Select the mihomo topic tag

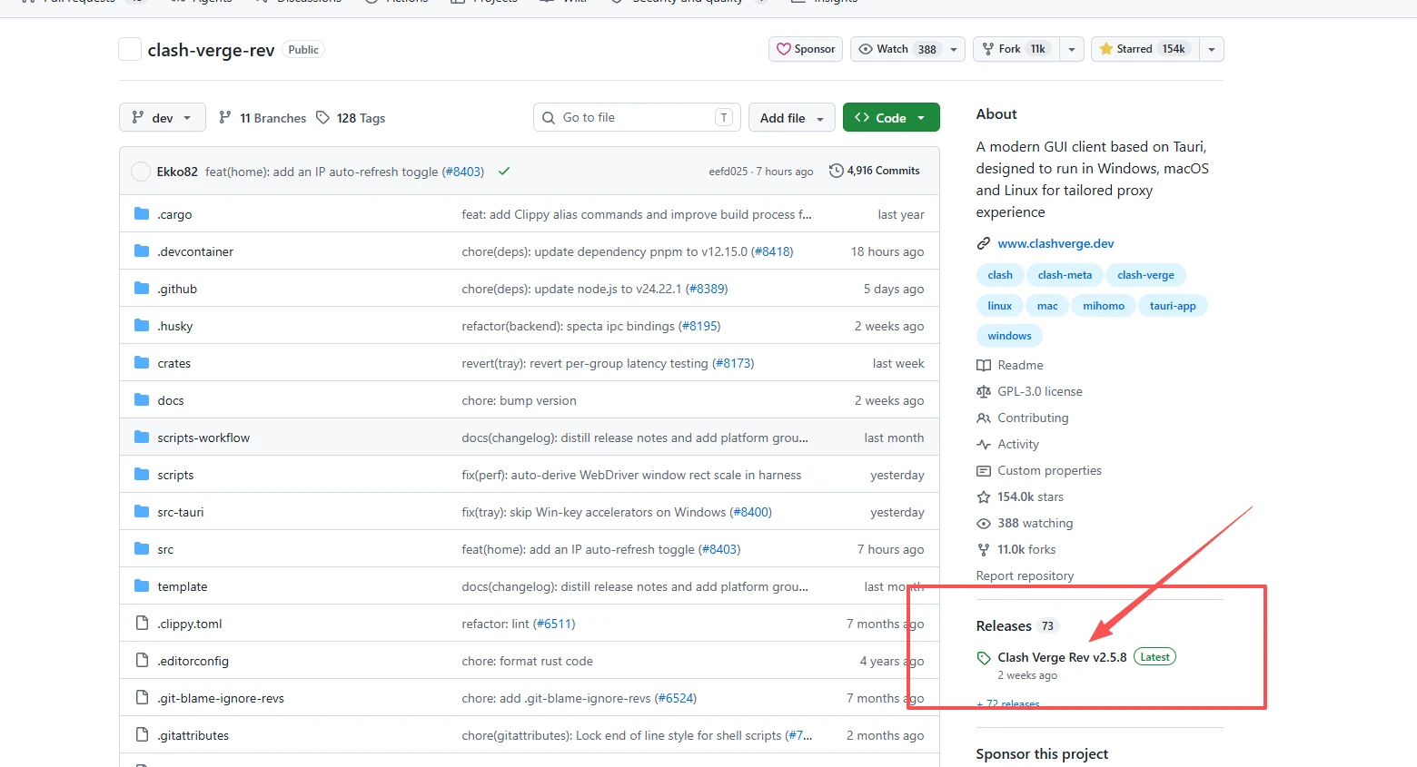[x=1104, y=306]
